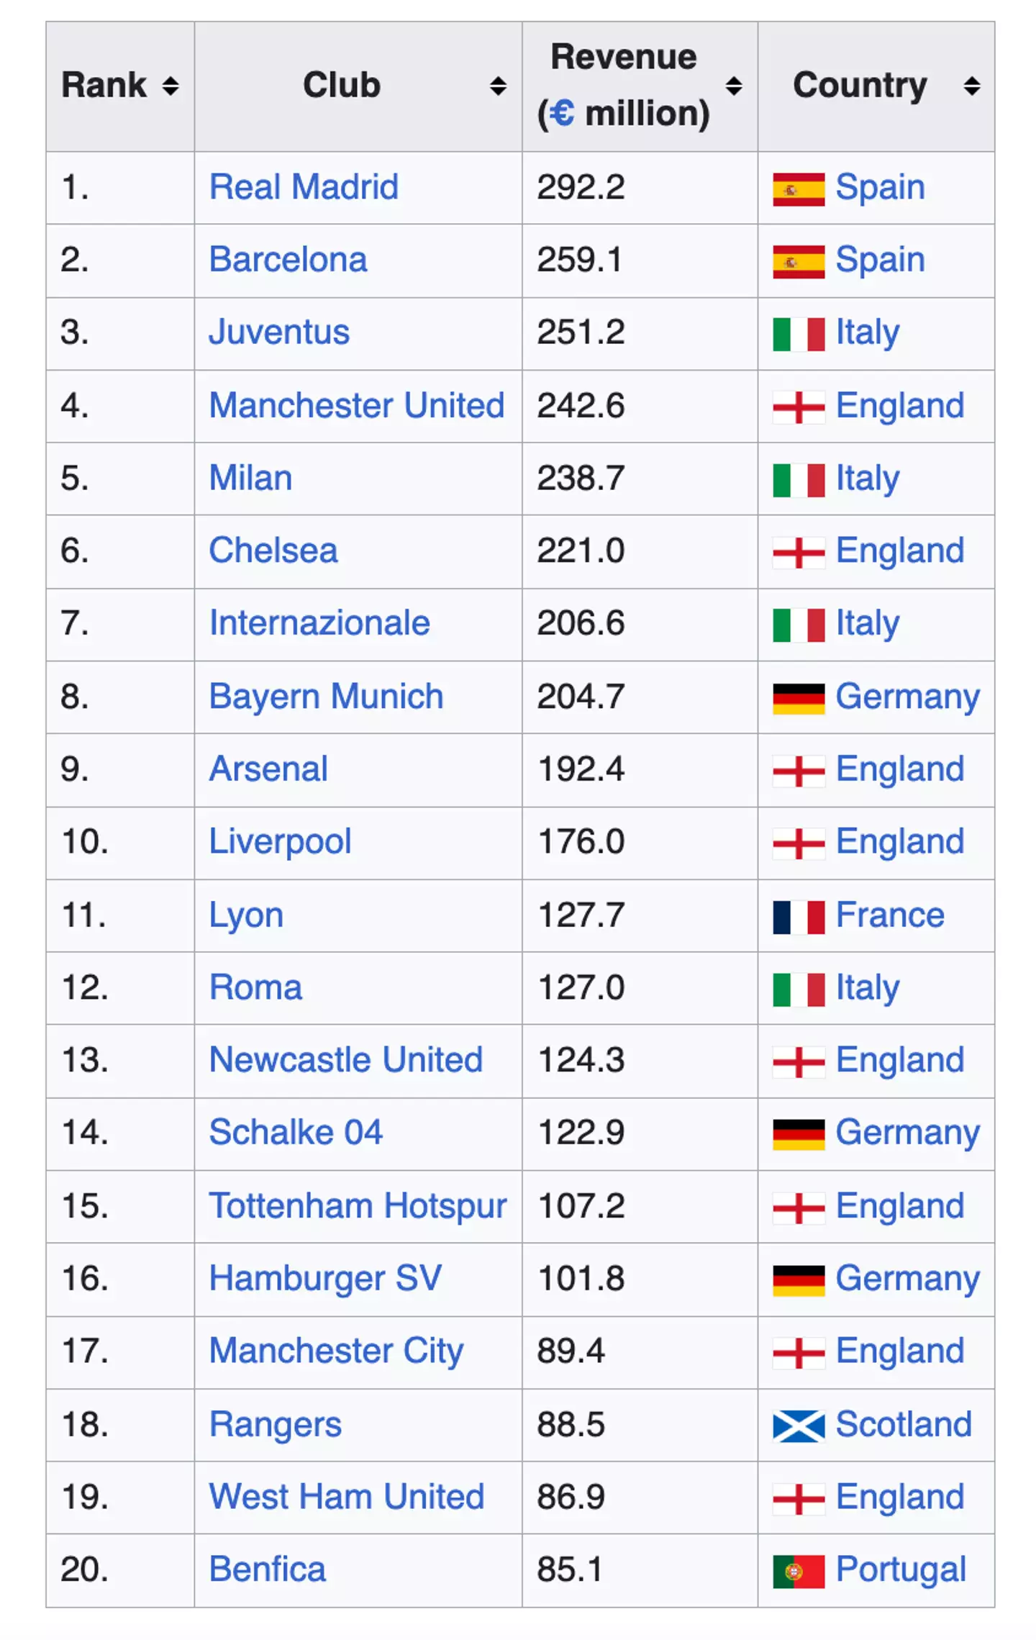This screenshot has height=1640, width=1036.
Task: Click the England flag beside Manchester United
Action: pos(799,406)
